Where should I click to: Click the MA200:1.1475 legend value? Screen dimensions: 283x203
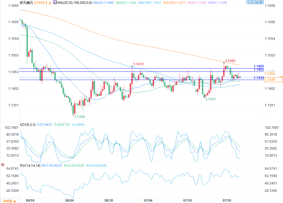coord(174,3)
